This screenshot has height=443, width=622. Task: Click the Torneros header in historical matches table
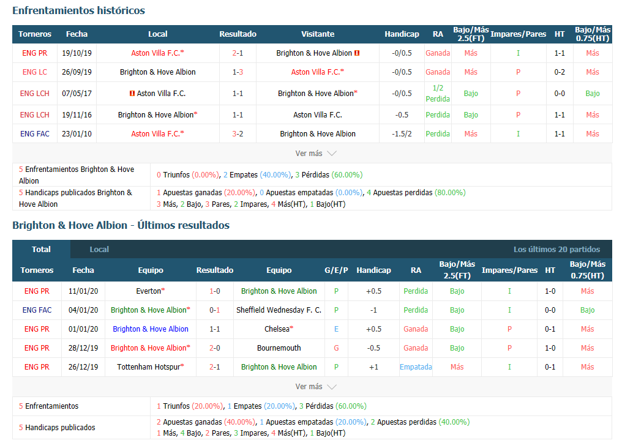(x=34, y=34)
